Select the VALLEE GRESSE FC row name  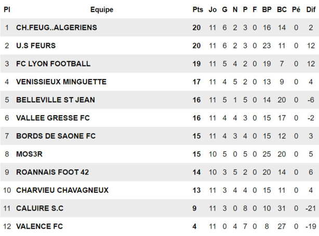[52, 118]
